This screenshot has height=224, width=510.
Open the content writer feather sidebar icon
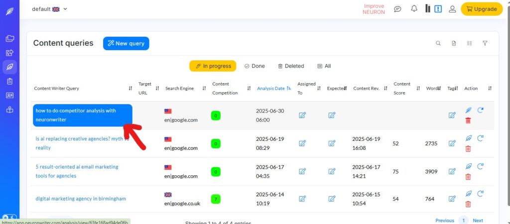click(x=10, y=67)
